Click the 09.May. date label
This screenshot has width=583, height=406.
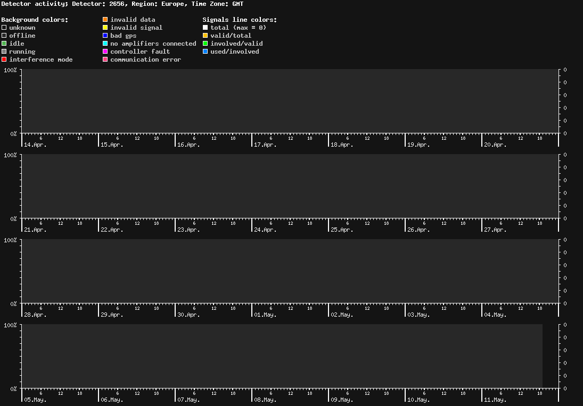pos(342,400)
